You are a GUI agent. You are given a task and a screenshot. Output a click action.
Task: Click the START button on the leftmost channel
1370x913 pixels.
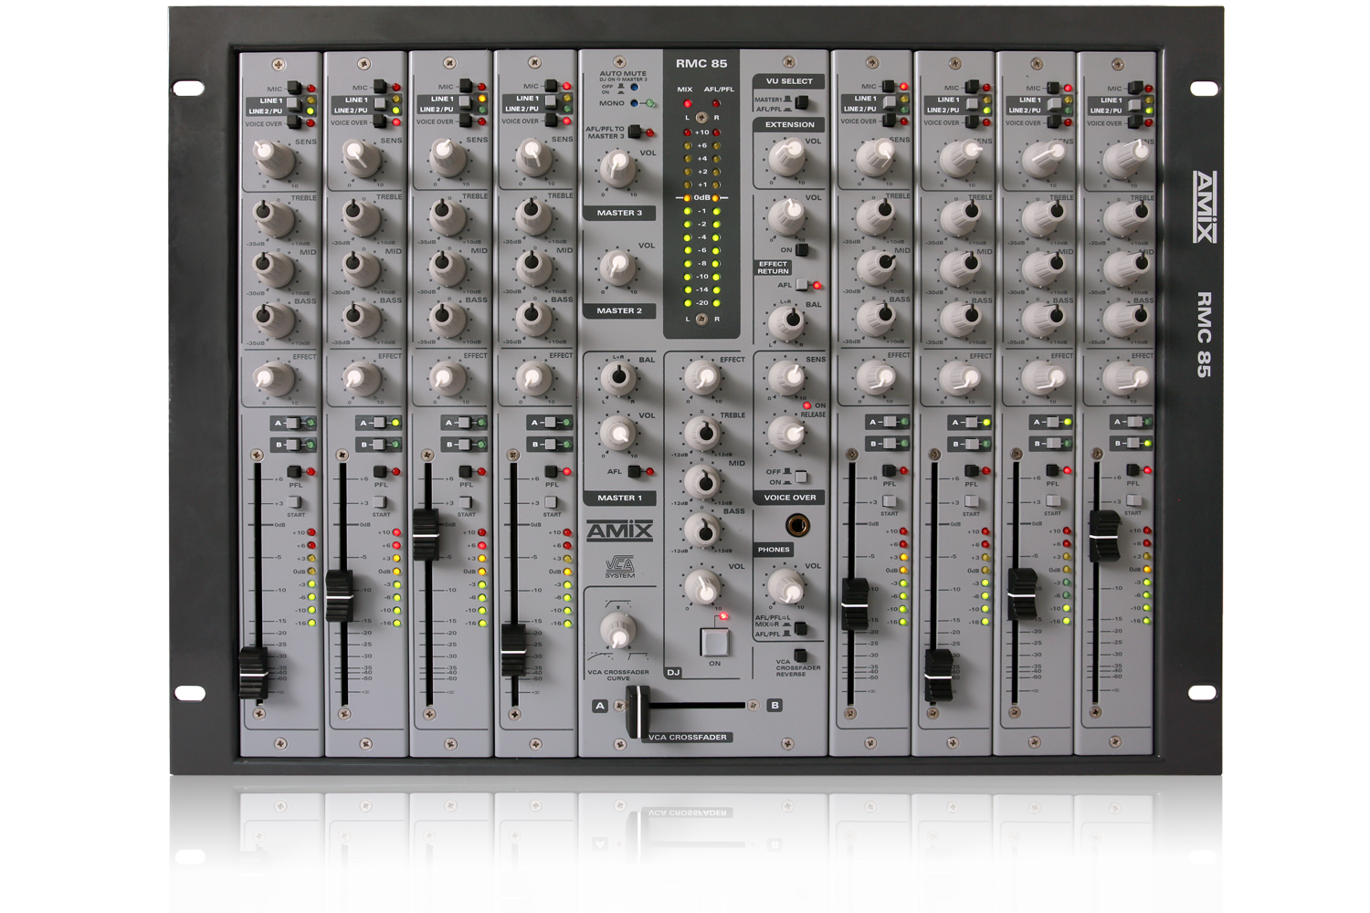(x=295, y=503)
